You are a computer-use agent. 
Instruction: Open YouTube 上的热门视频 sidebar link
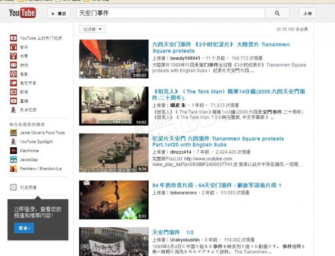41,38
